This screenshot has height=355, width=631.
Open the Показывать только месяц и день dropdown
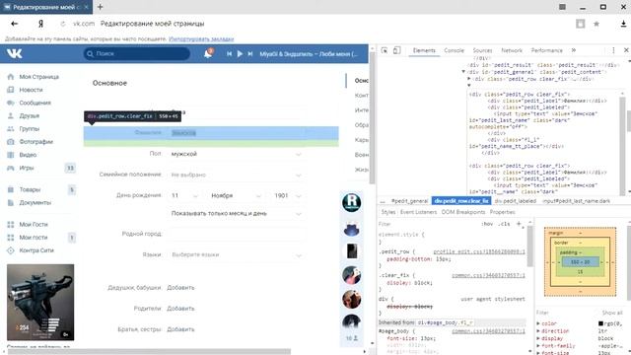pyautogui.click(x=236, y=213)
